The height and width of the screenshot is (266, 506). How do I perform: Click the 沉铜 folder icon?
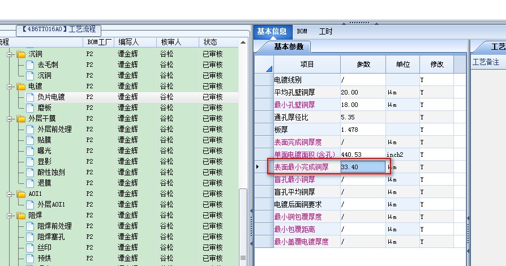pyautogui.click(x=21, y=54)
